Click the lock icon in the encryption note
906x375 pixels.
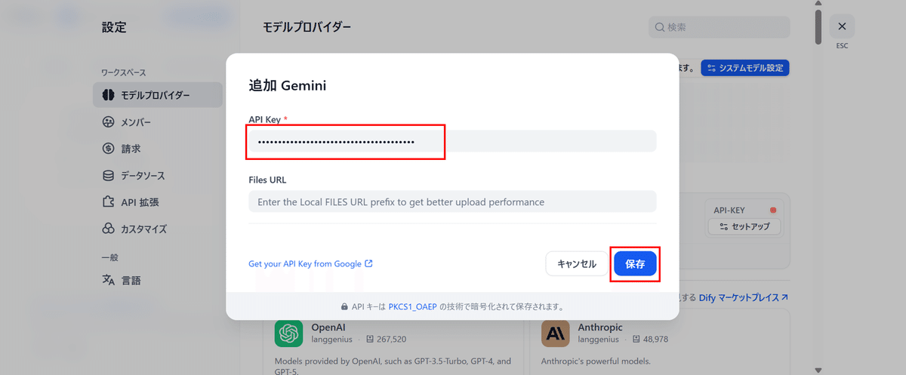[345, 307]
